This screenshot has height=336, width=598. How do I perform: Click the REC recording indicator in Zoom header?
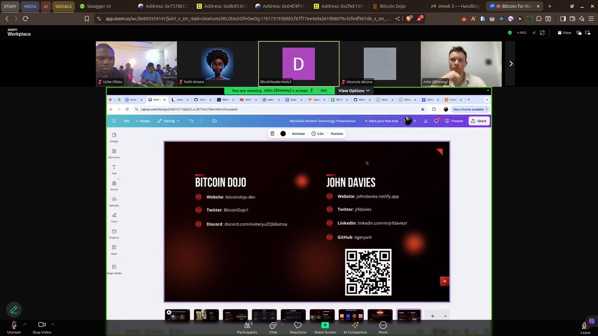click(x=522, y=33)
